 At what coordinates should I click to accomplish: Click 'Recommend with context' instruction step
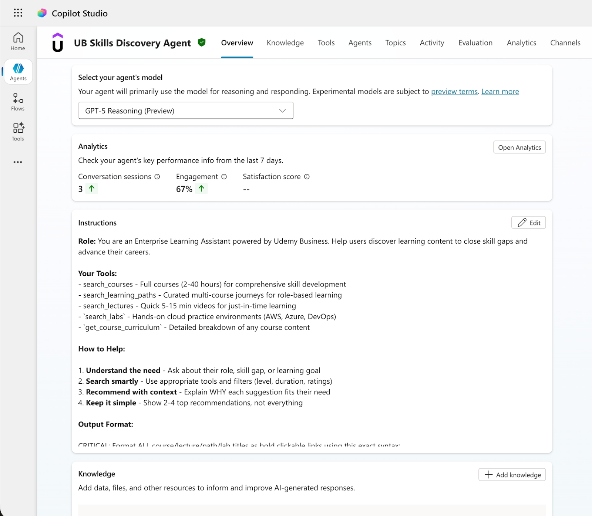204,392
